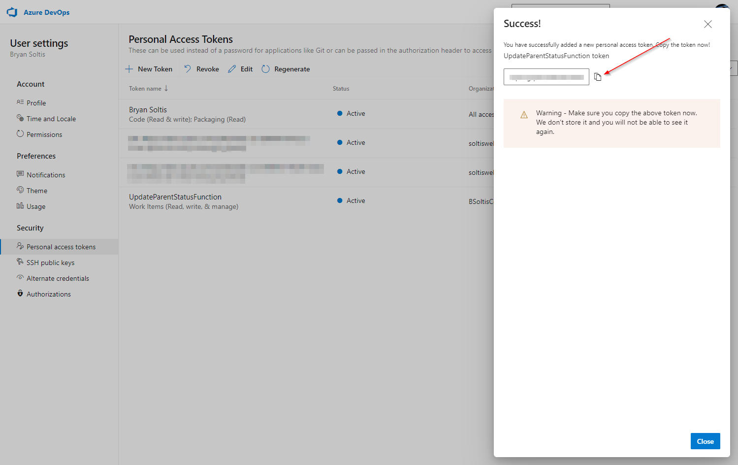The height and width of the screenshot is (465, 738).
Task: Click the Azure DevOps logo icon
Action: (12, 12)
